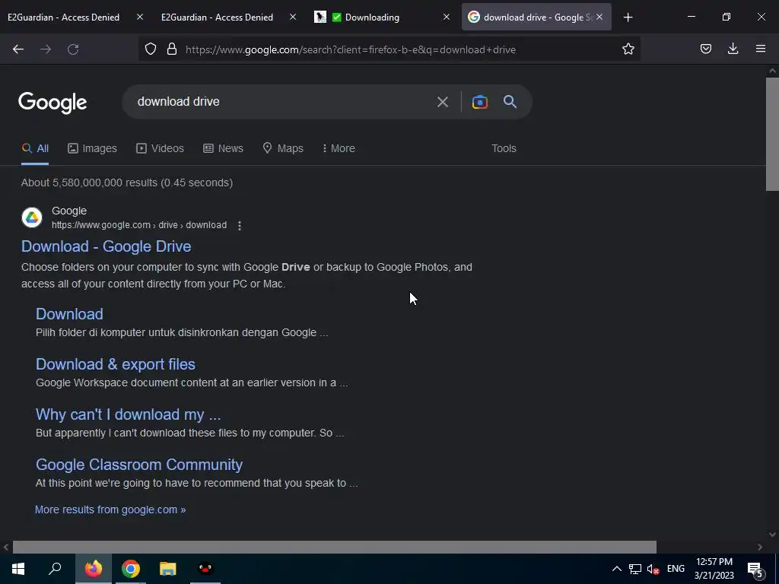Clear the search box with X icon
This screenshot has width=779, height=584.
pos(443,102)
